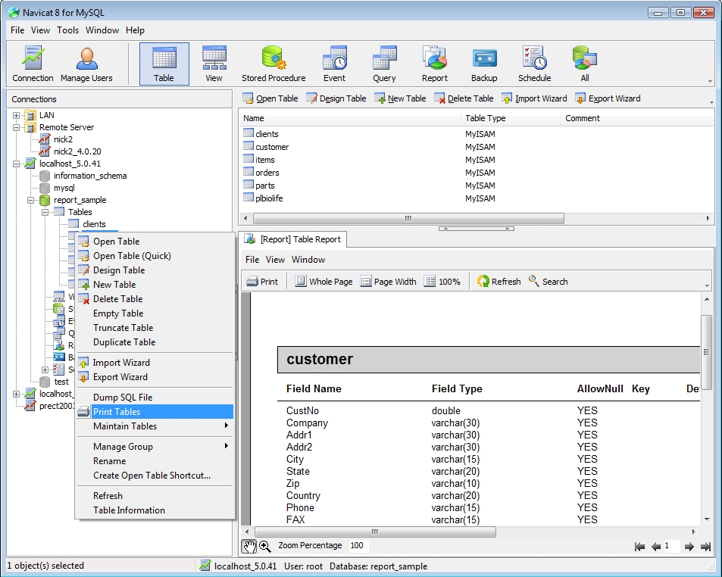The width and height of the screenshot is (722, 577).
Task: Select the magnifier zoom tool
Action: [x=264, y=546]
